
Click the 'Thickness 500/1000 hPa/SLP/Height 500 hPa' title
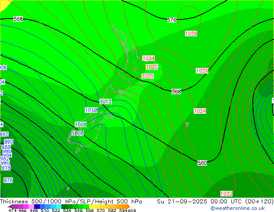click(71, 202)
